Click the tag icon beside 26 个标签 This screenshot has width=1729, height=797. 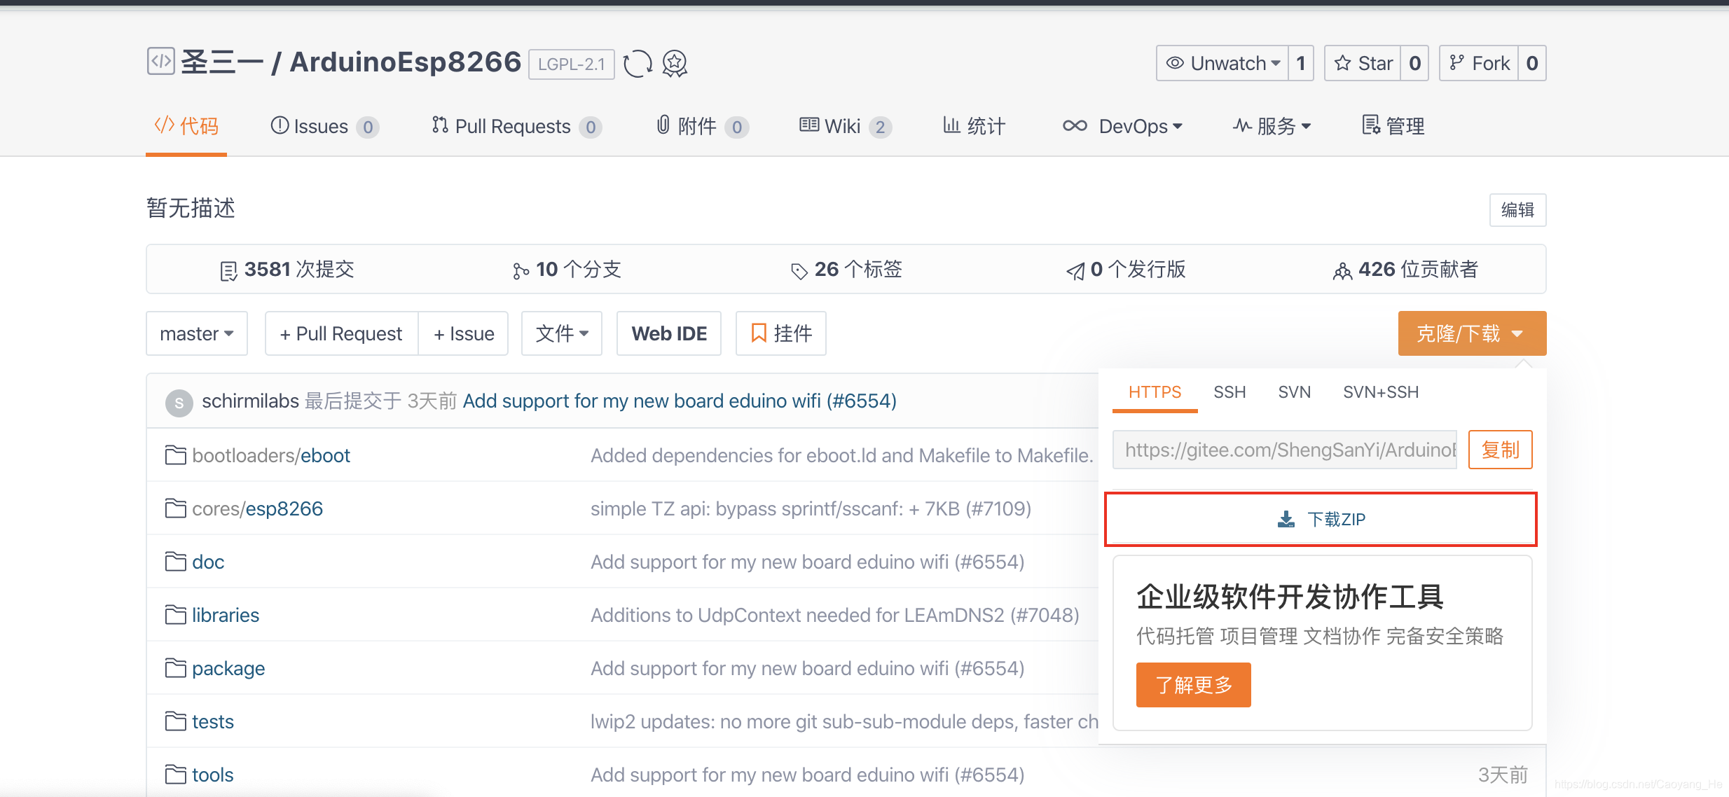(799, 270)
